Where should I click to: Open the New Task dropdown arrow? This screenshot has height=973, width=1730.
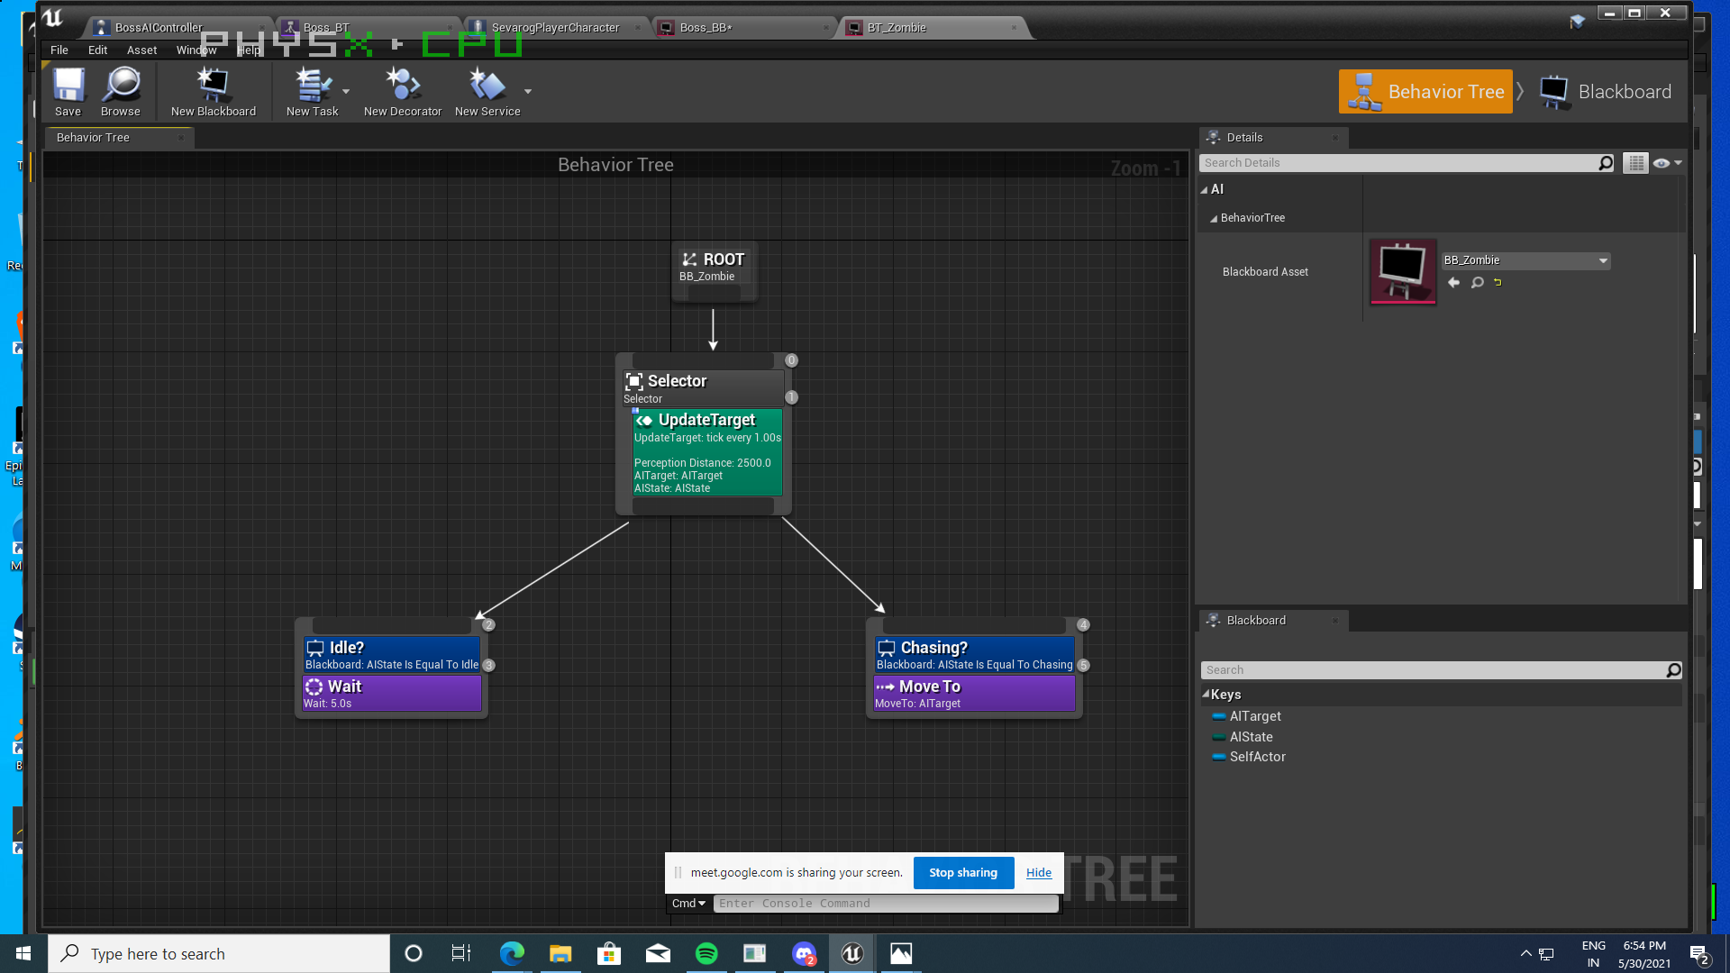346,92
